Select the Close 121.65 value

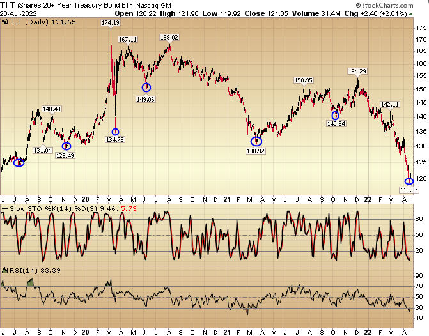[266, 13]
